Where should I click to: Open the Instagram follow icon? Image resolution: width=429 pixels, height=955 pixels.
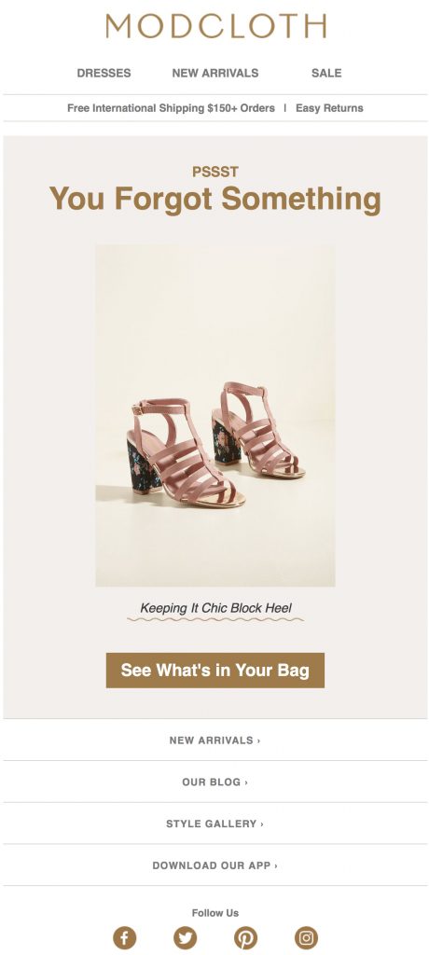pyautogui.click(x=306, y=937)
